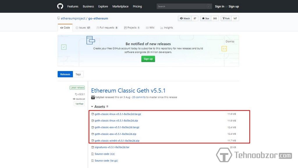Open the tzdybal avatar image
The image size is (298, 168).
click(93, 97)
